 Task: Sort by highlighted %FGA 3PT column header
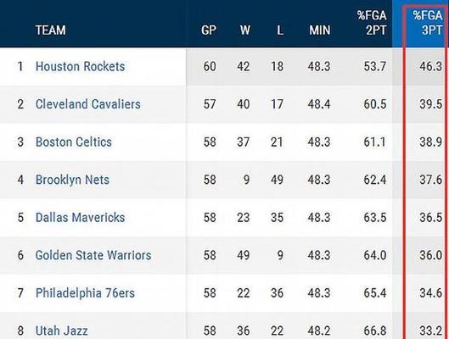coord(428,23)
